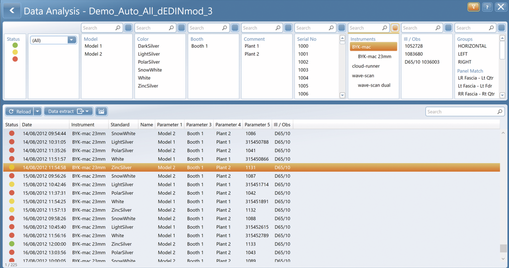Select cloud-runner instrument

(366, 66)
